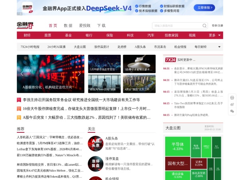The width and height of the screenshot is (240, 180).
Task: Open the 5月甲醇市场反常背后 thumbnail
Action: (x=104, y=64)
